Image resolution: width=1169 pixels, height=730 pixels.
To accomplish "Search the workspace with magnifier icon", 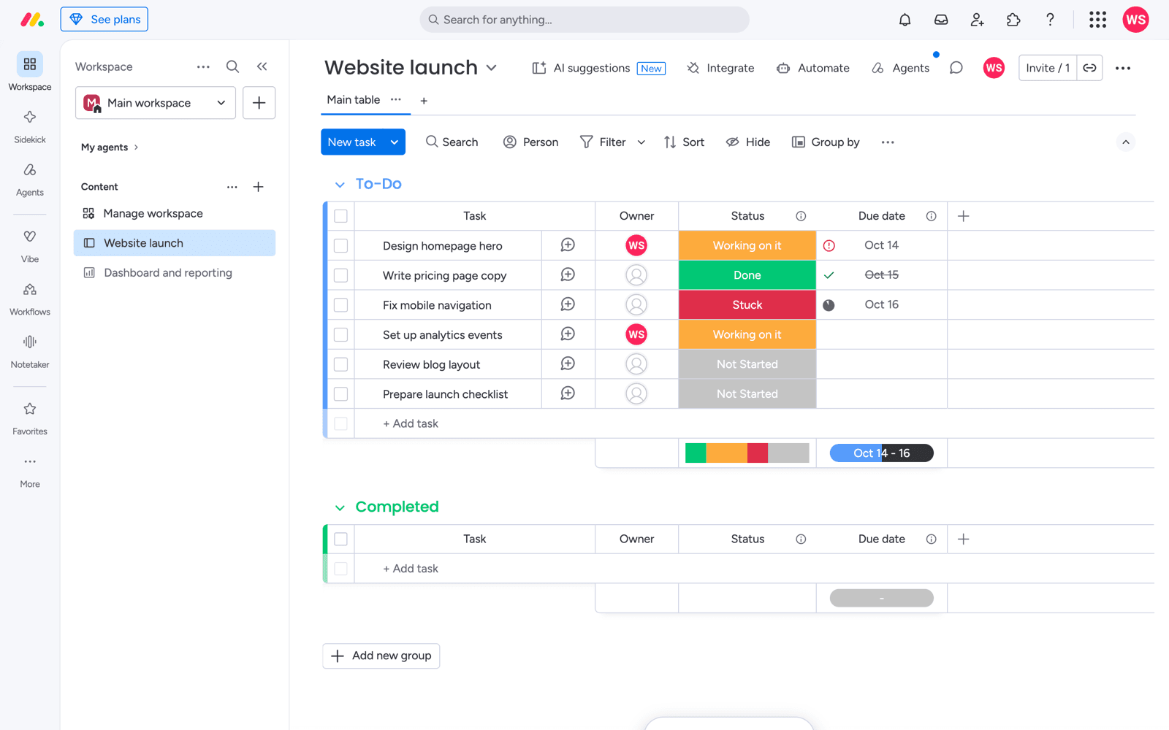I will [x=232, y=66].
